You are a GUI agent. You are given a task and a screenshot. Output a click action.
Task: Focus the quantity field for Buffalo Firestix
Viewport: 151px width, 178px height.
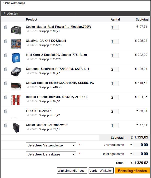[115, 97]
